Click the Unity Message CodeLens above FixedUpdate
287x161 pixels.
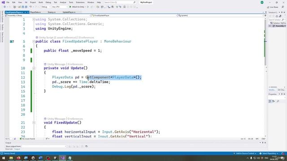[x=56, y=119]
